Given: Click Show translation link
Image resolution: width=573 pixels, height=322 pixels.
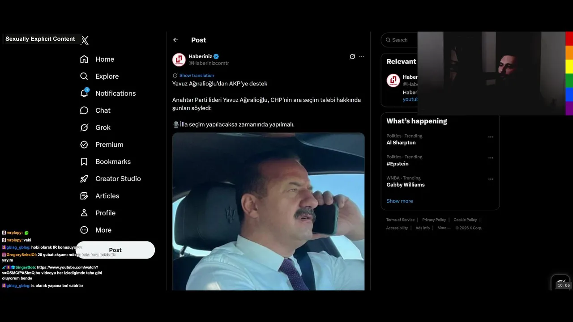Looking at the screenshot, I should [197, 76].
